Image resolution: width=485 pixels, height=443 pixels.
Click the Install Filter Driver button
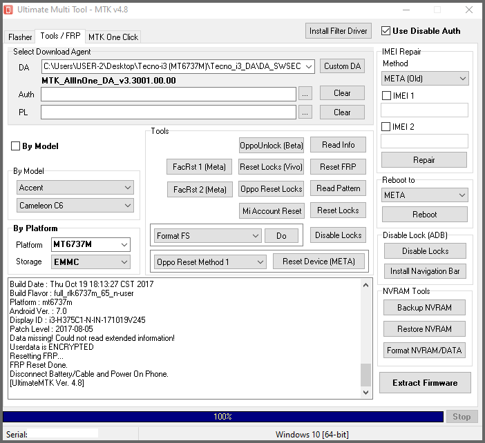pos(338,31)
